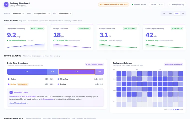Open the PR Aging Board link
Viewport: 190px width, 119px height.
[18, 103]
